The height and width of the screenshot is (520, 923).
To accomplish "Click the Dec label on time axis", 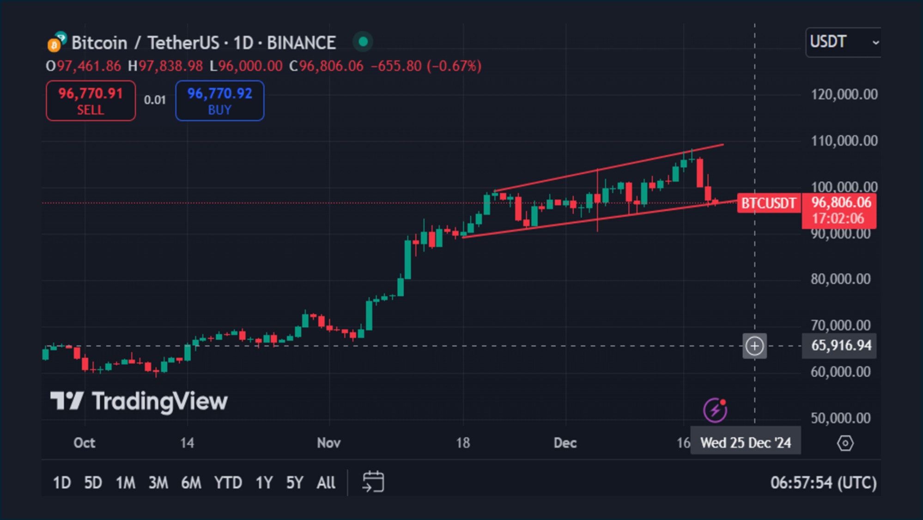I will pos(565,443).
